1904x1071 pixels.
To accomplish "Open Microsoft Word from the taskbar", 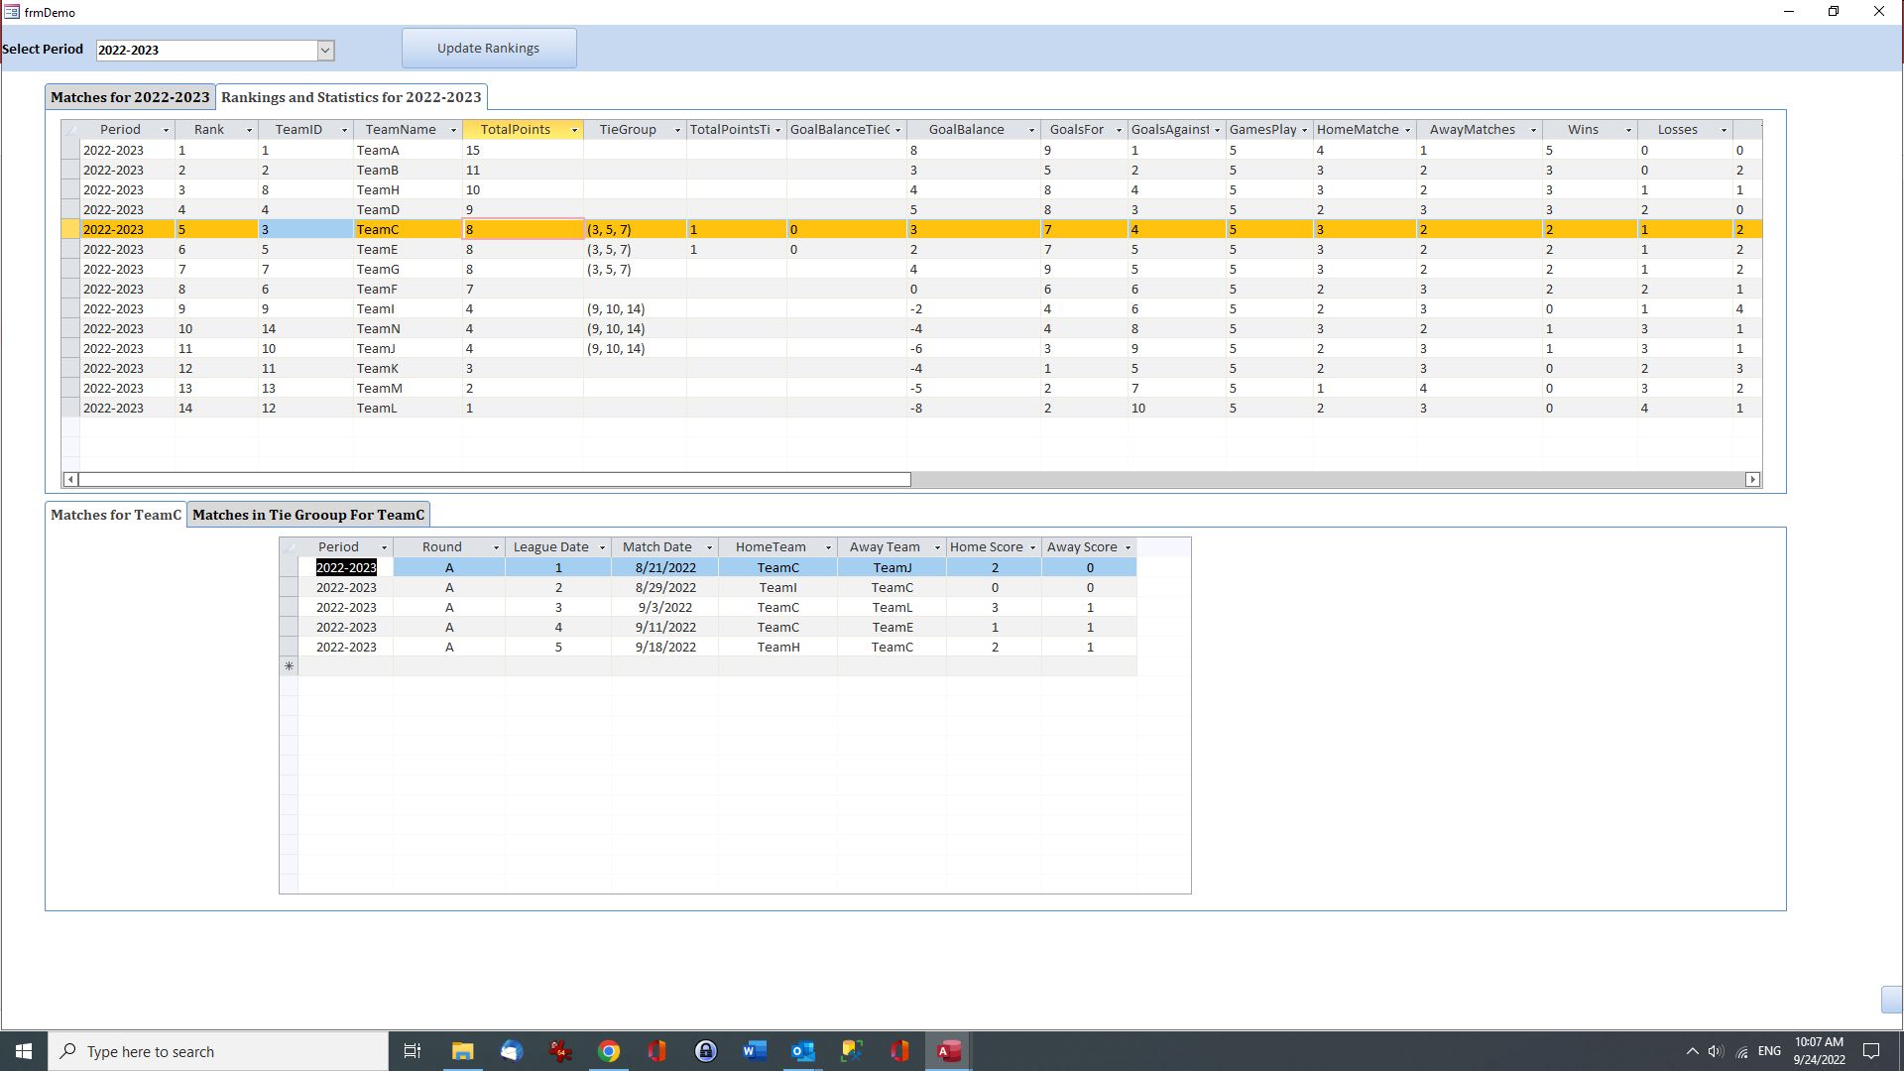I will click(x=754, y=1051).
